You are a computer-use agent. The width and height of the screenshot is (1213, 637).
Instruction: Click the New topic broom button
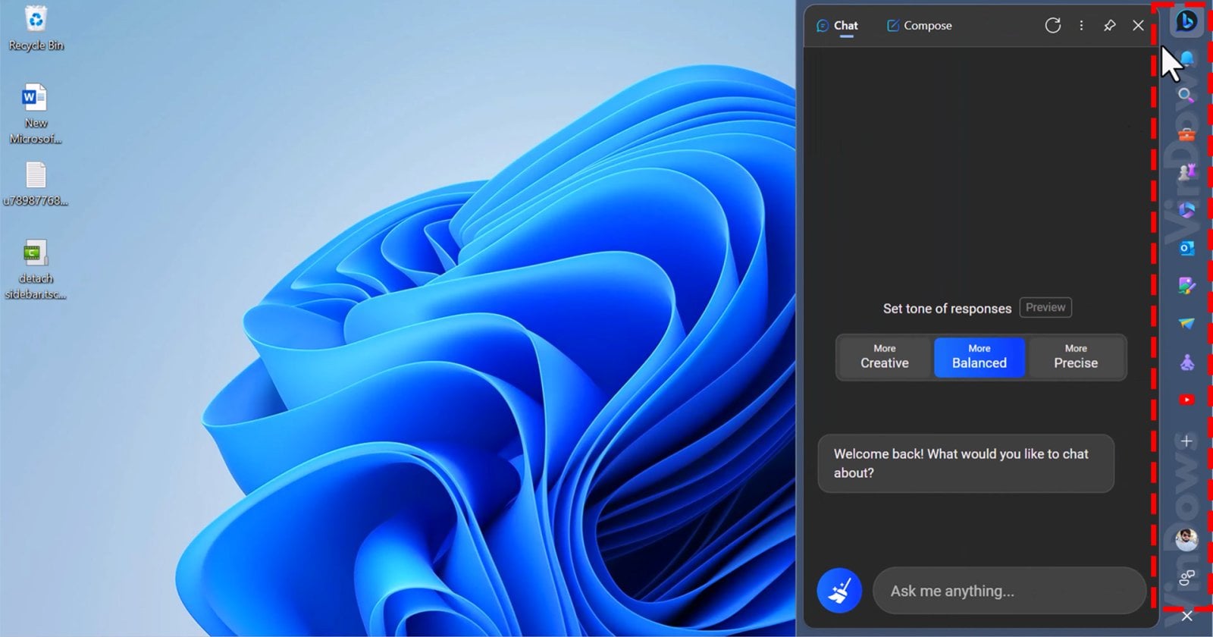pos(839,590)
